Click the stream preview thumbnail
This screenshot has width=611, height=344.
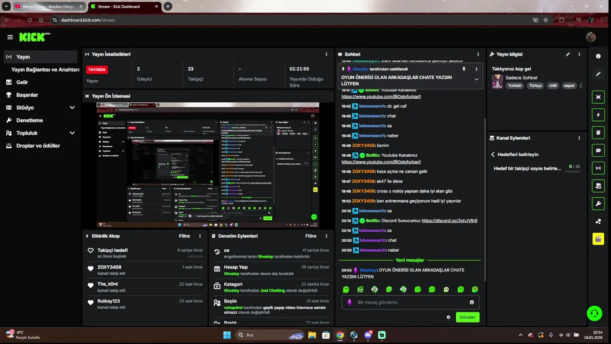pos(208,165)
